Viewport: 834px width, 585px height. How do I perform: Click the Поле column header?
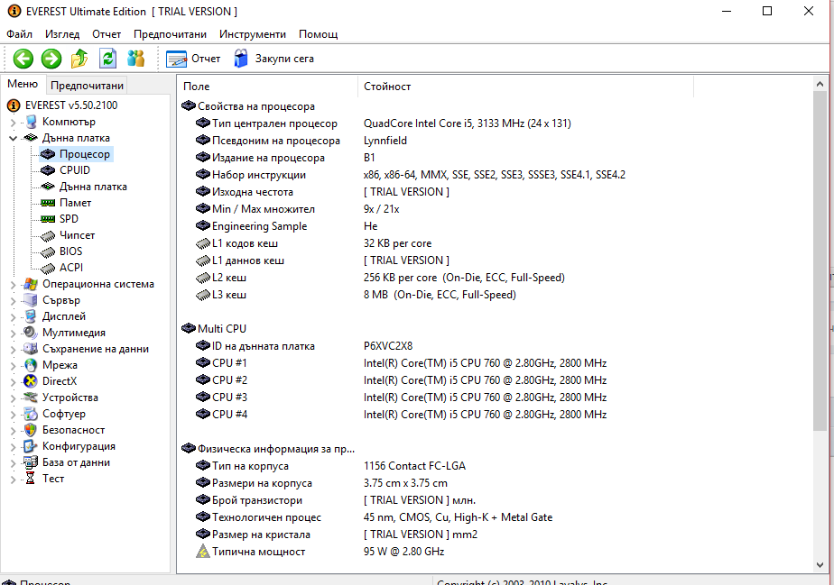click(267, 86)
